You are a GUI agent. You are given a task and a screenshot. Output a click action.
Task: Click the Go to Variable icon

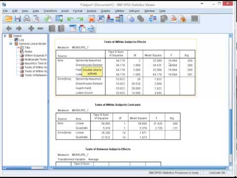pos(110,19)
